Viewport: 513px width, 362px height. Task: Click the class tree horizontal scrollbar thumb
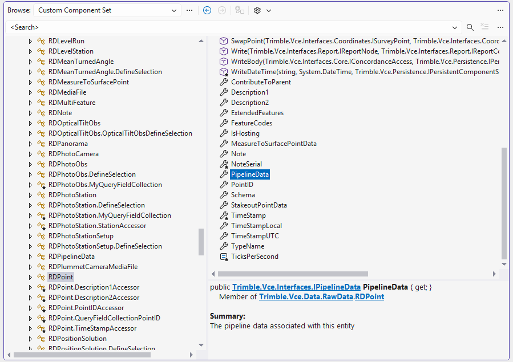click(x=82, y=355)
